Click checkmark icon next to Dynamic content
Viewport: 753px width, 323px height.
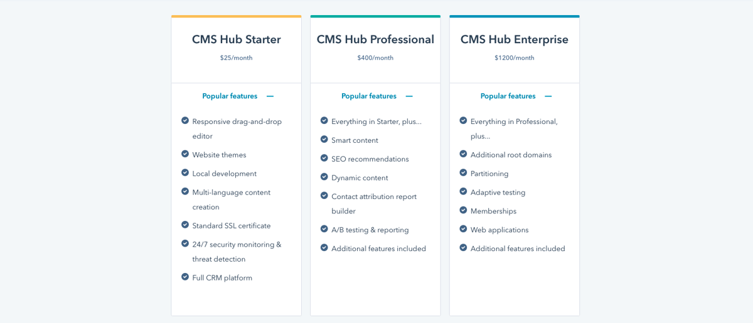click(324, 177)
